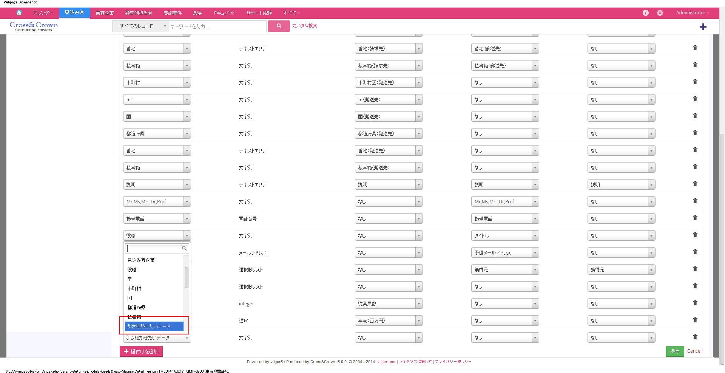Viewport: 725px width, 373px height.
Task: Delete the integer type mapping row
Action: tap(695, 303)
